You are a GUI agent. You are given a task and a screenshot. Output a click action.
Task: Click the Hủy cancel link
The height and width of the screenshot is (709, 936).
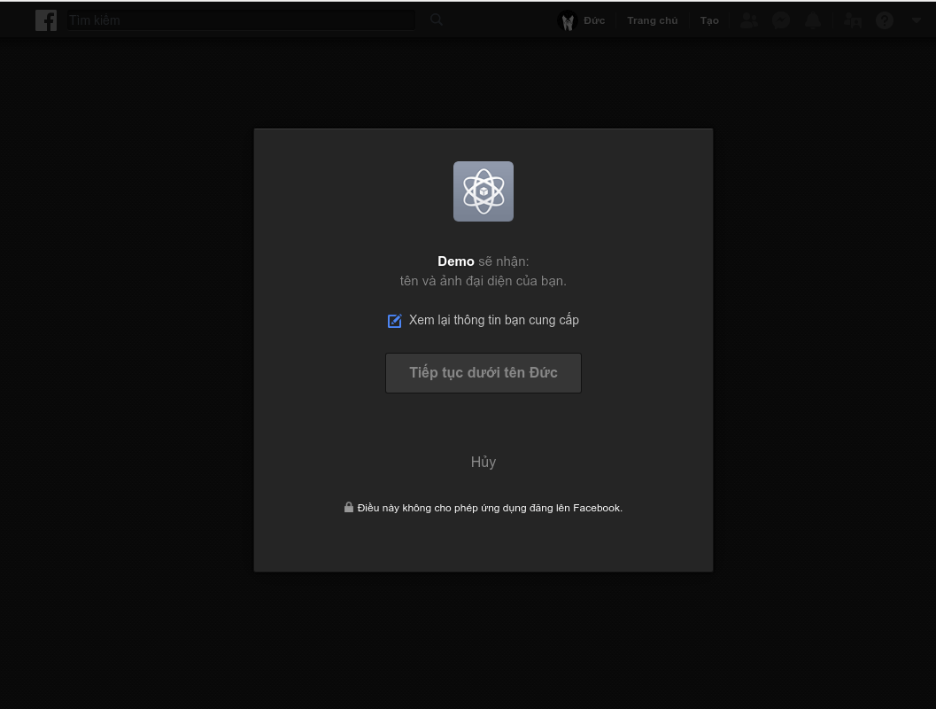tap(483, 462)
